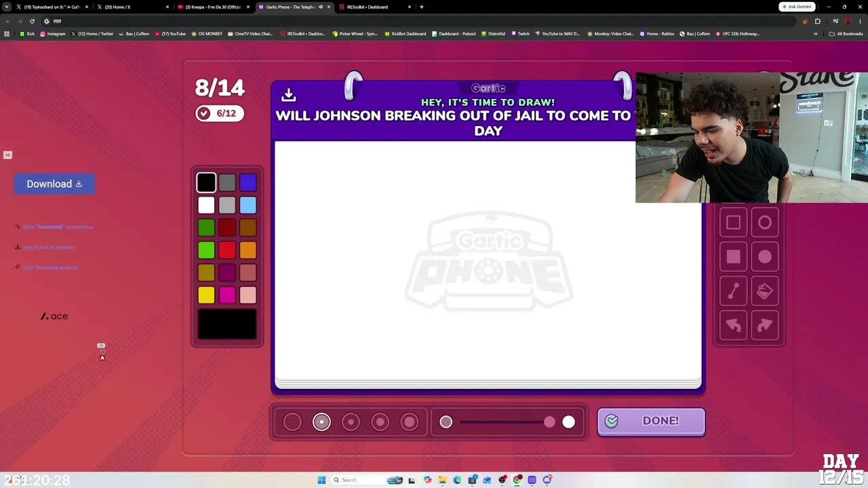Viewport: 868px width, 488px height.
Task: Pick the bright red color swatch
Action: [227, 250]
